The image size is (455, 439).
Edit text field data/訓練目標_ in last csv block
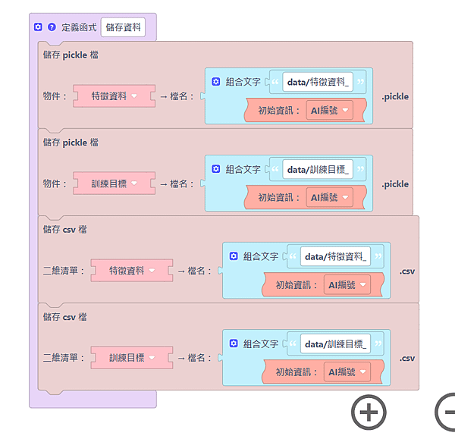[x=335, y=343]
